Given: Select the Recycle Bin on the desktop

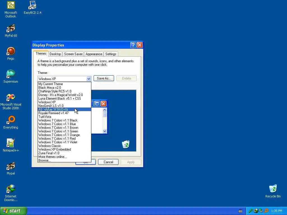Looking at the screenshot, I should pos(273,191).
